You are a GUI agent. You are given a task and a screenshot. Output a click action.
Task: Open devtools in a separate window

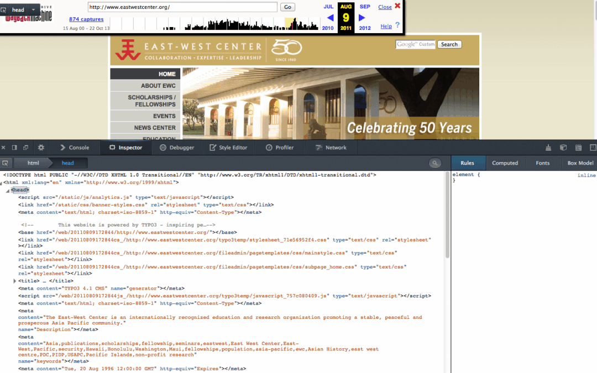tap(26, 148)
